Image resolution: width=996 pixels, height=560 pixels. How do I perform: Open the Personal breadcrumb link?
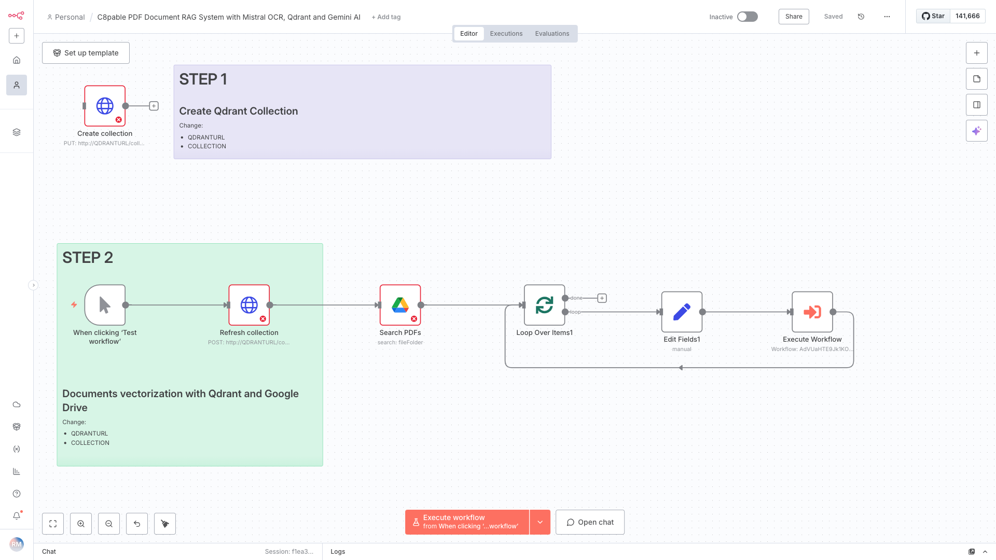pos(66,17)
